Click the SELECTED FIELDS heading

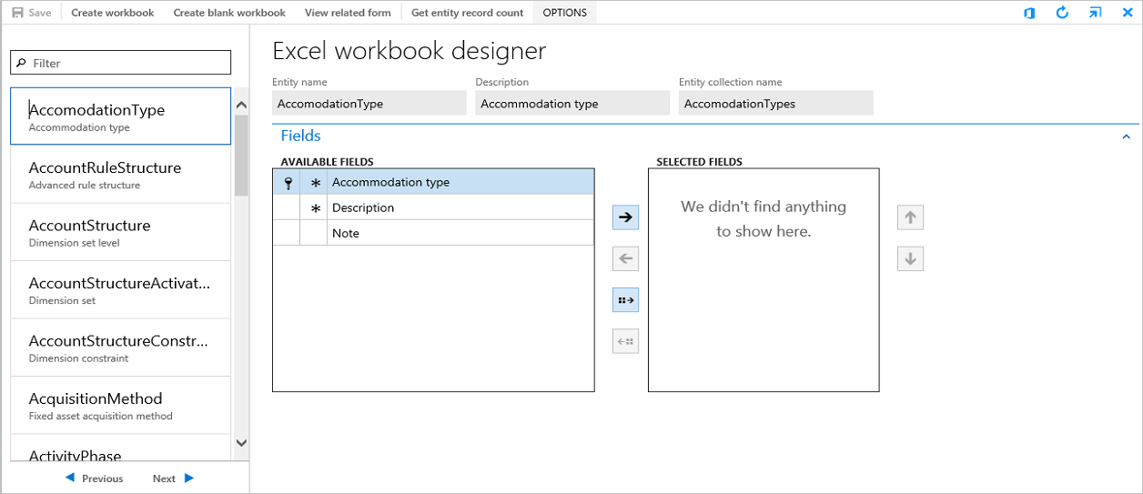[x=699, y=162]
